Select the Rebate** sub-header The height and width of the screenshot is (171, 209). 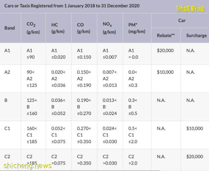[166, 35]
